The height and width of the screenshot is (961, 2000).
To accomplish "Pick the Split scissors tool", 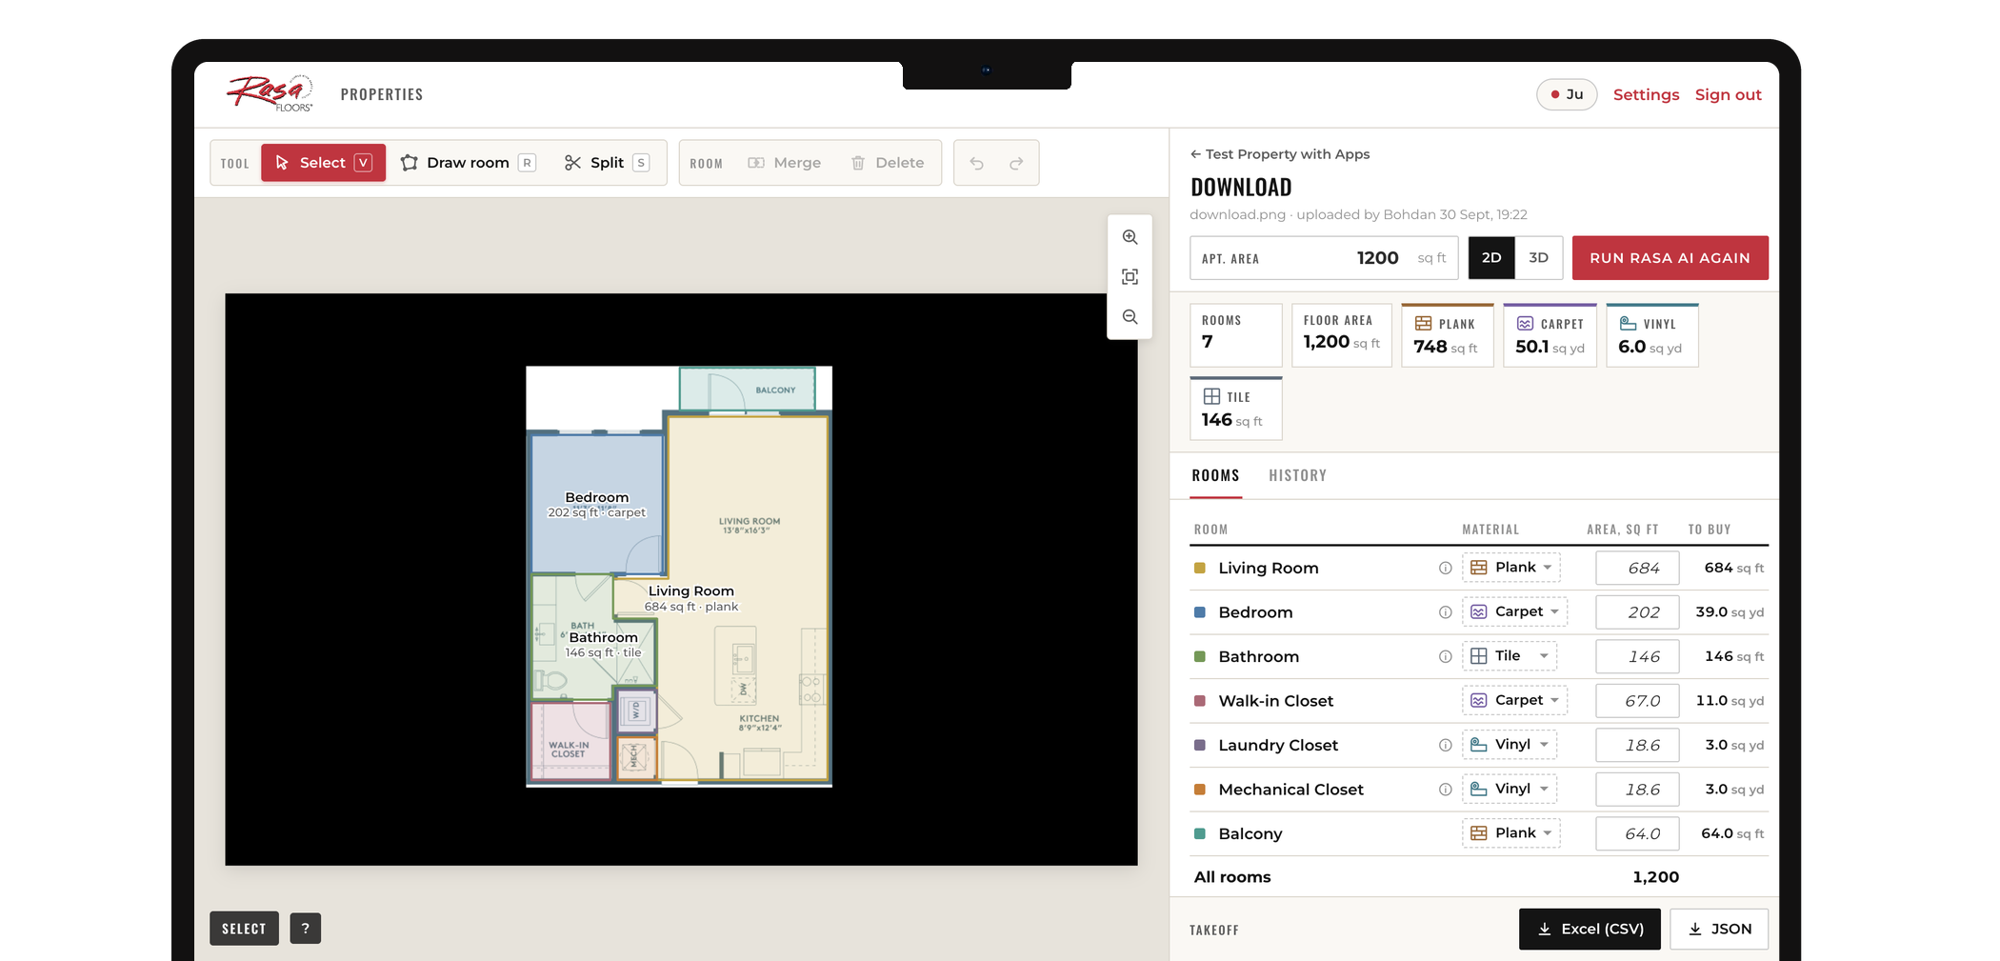I will coord(607,163).
